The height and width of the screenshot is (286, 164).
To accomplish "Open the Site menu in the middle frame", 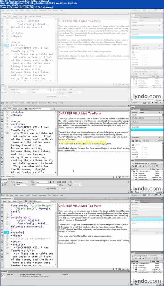I will tap(49, 103).
